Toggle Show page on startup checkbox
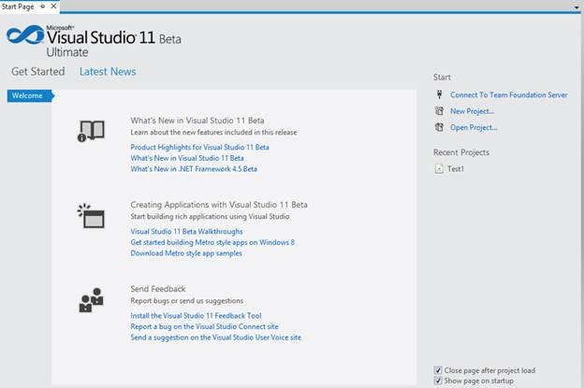The image size is (584, 388). [x=439, y=381]
